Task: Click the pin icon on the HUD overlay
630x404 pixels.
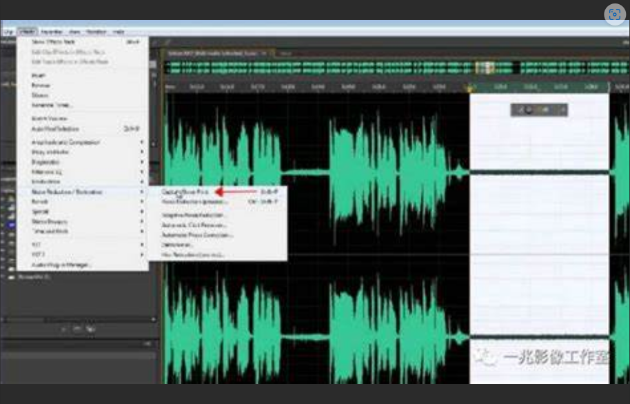Action: pyautogui.click(x=562, y=109)
